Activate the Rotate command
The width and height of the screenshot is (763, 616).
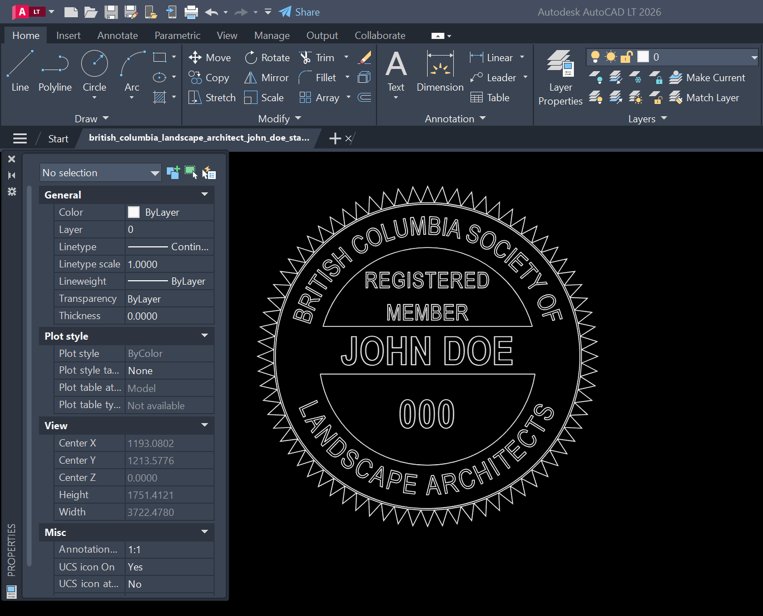pos(267,57)
